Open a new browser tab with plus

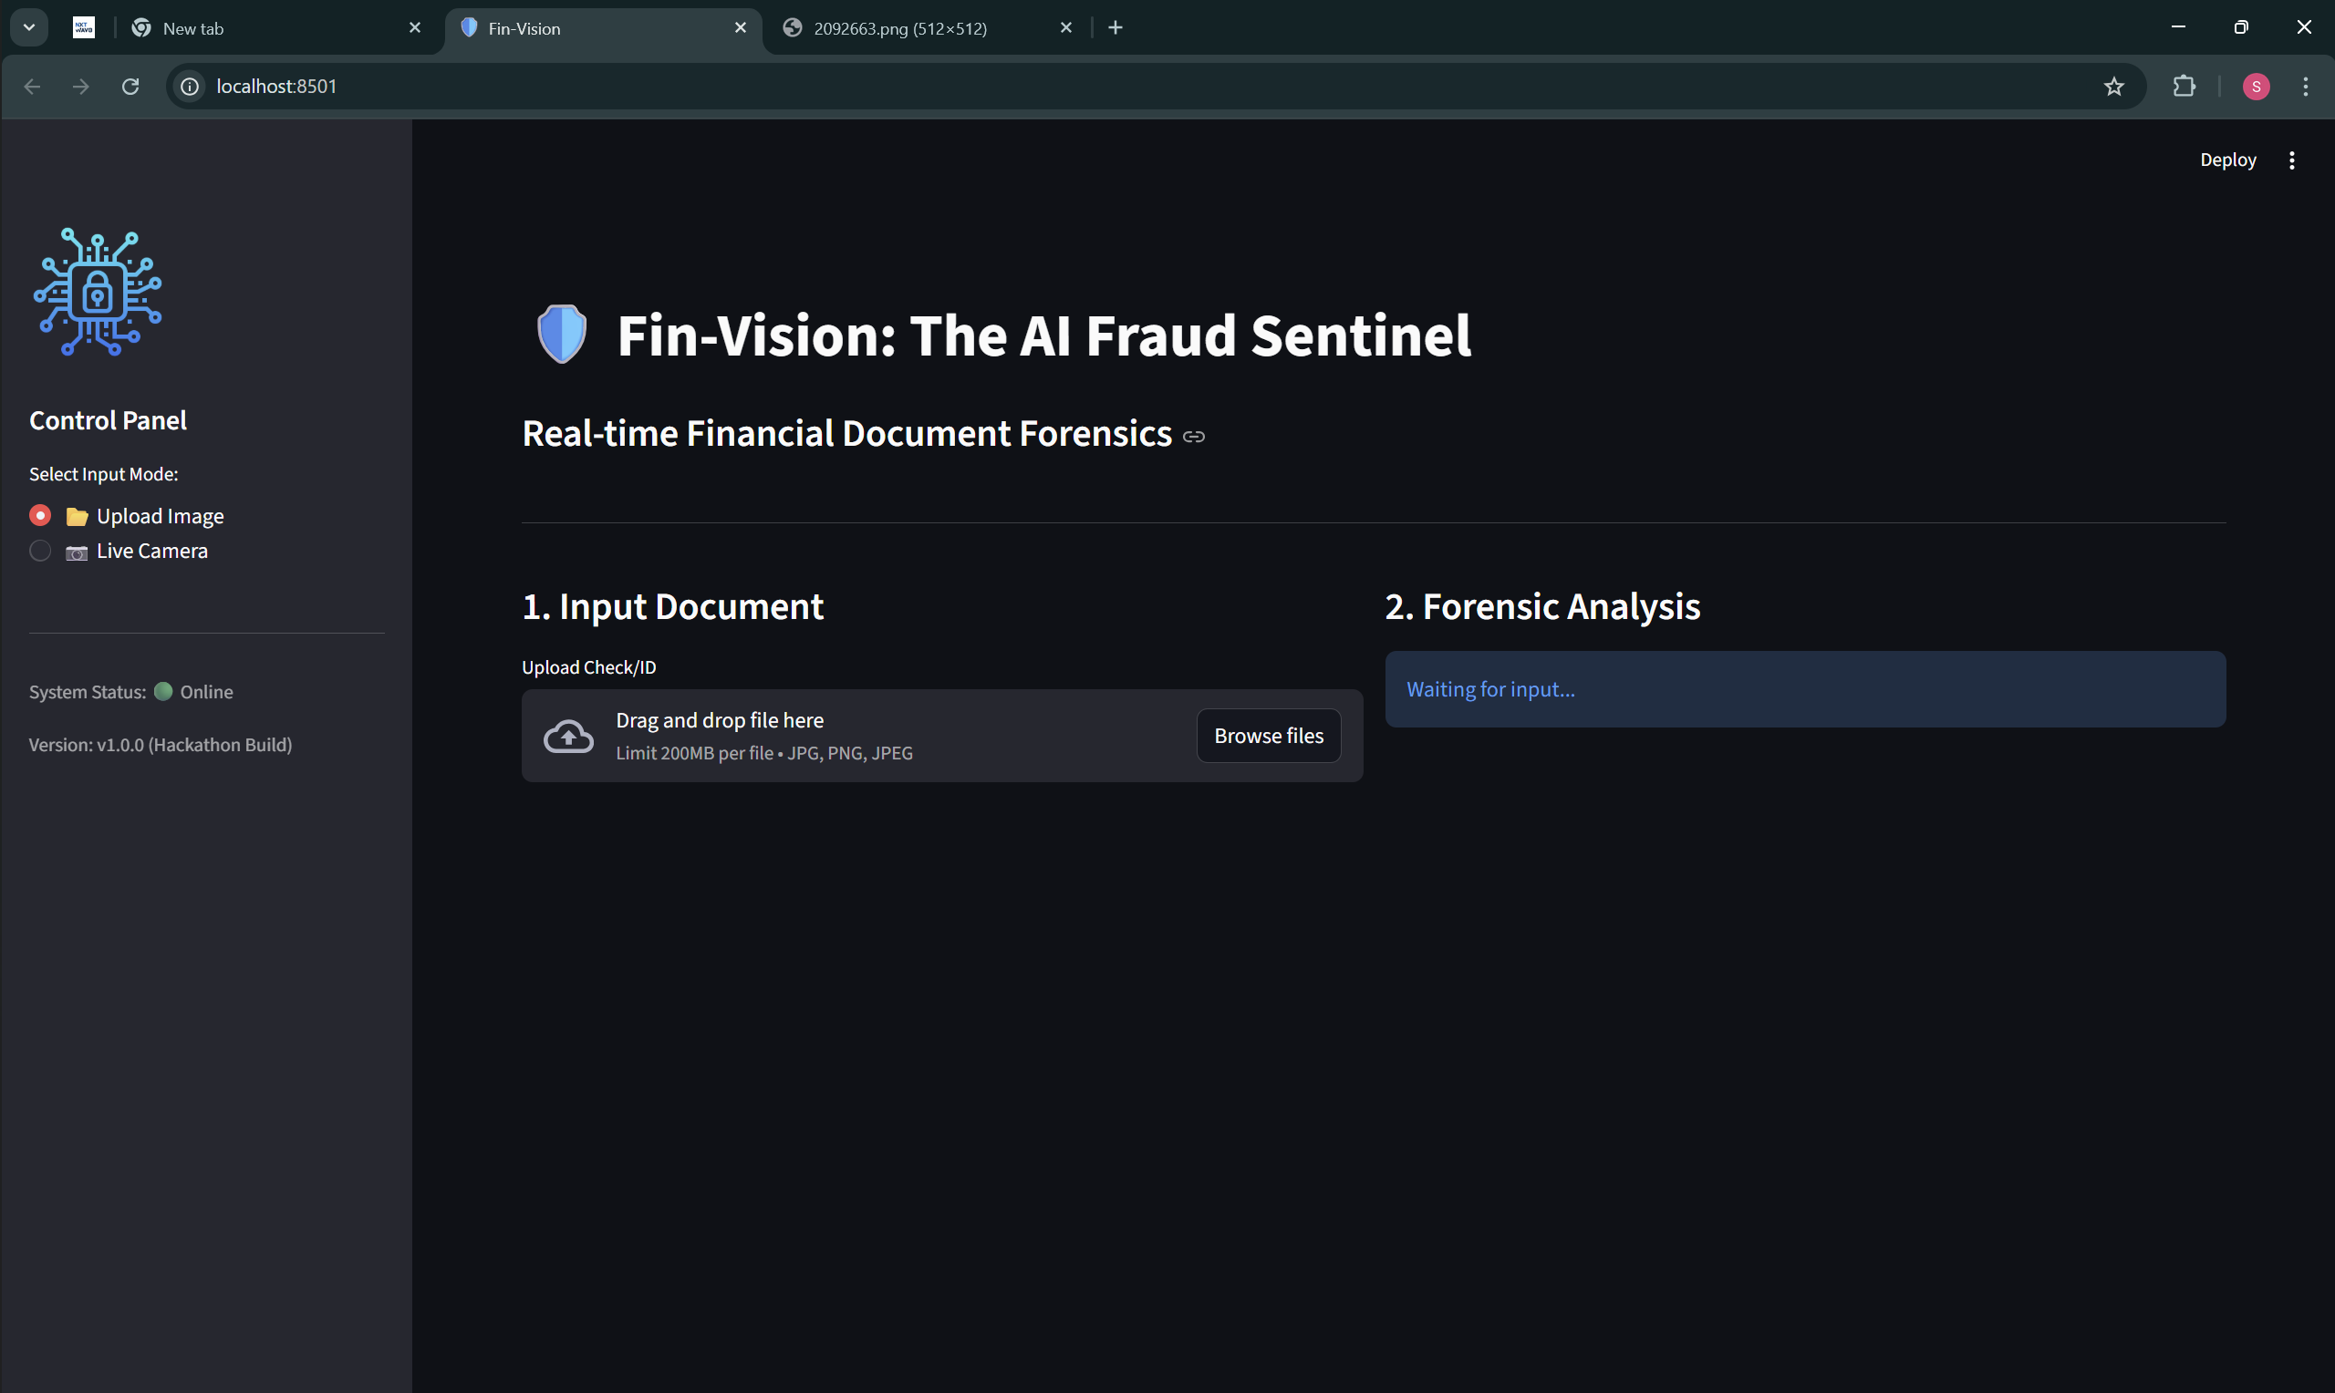[x=1116, y=28]
